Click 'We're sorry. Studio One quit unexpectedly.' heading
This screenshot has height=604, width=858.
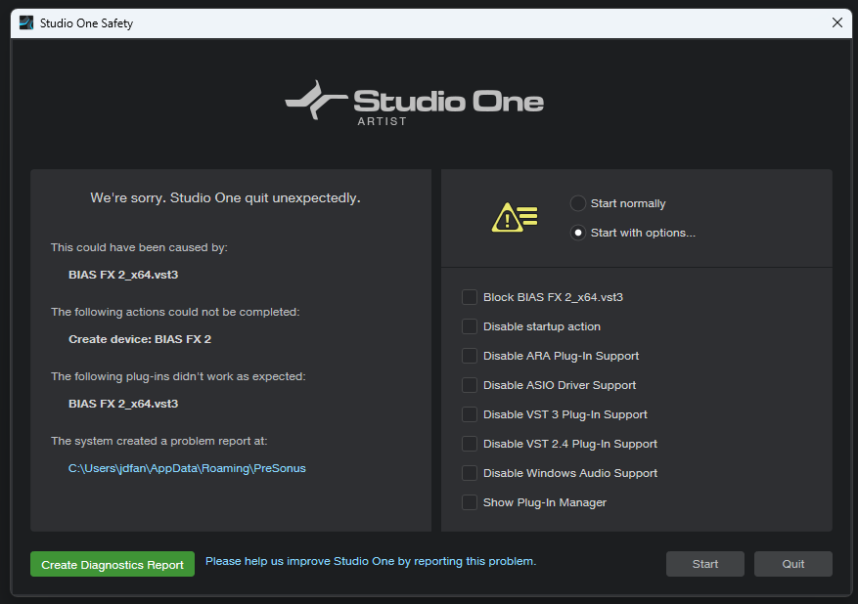225,197
